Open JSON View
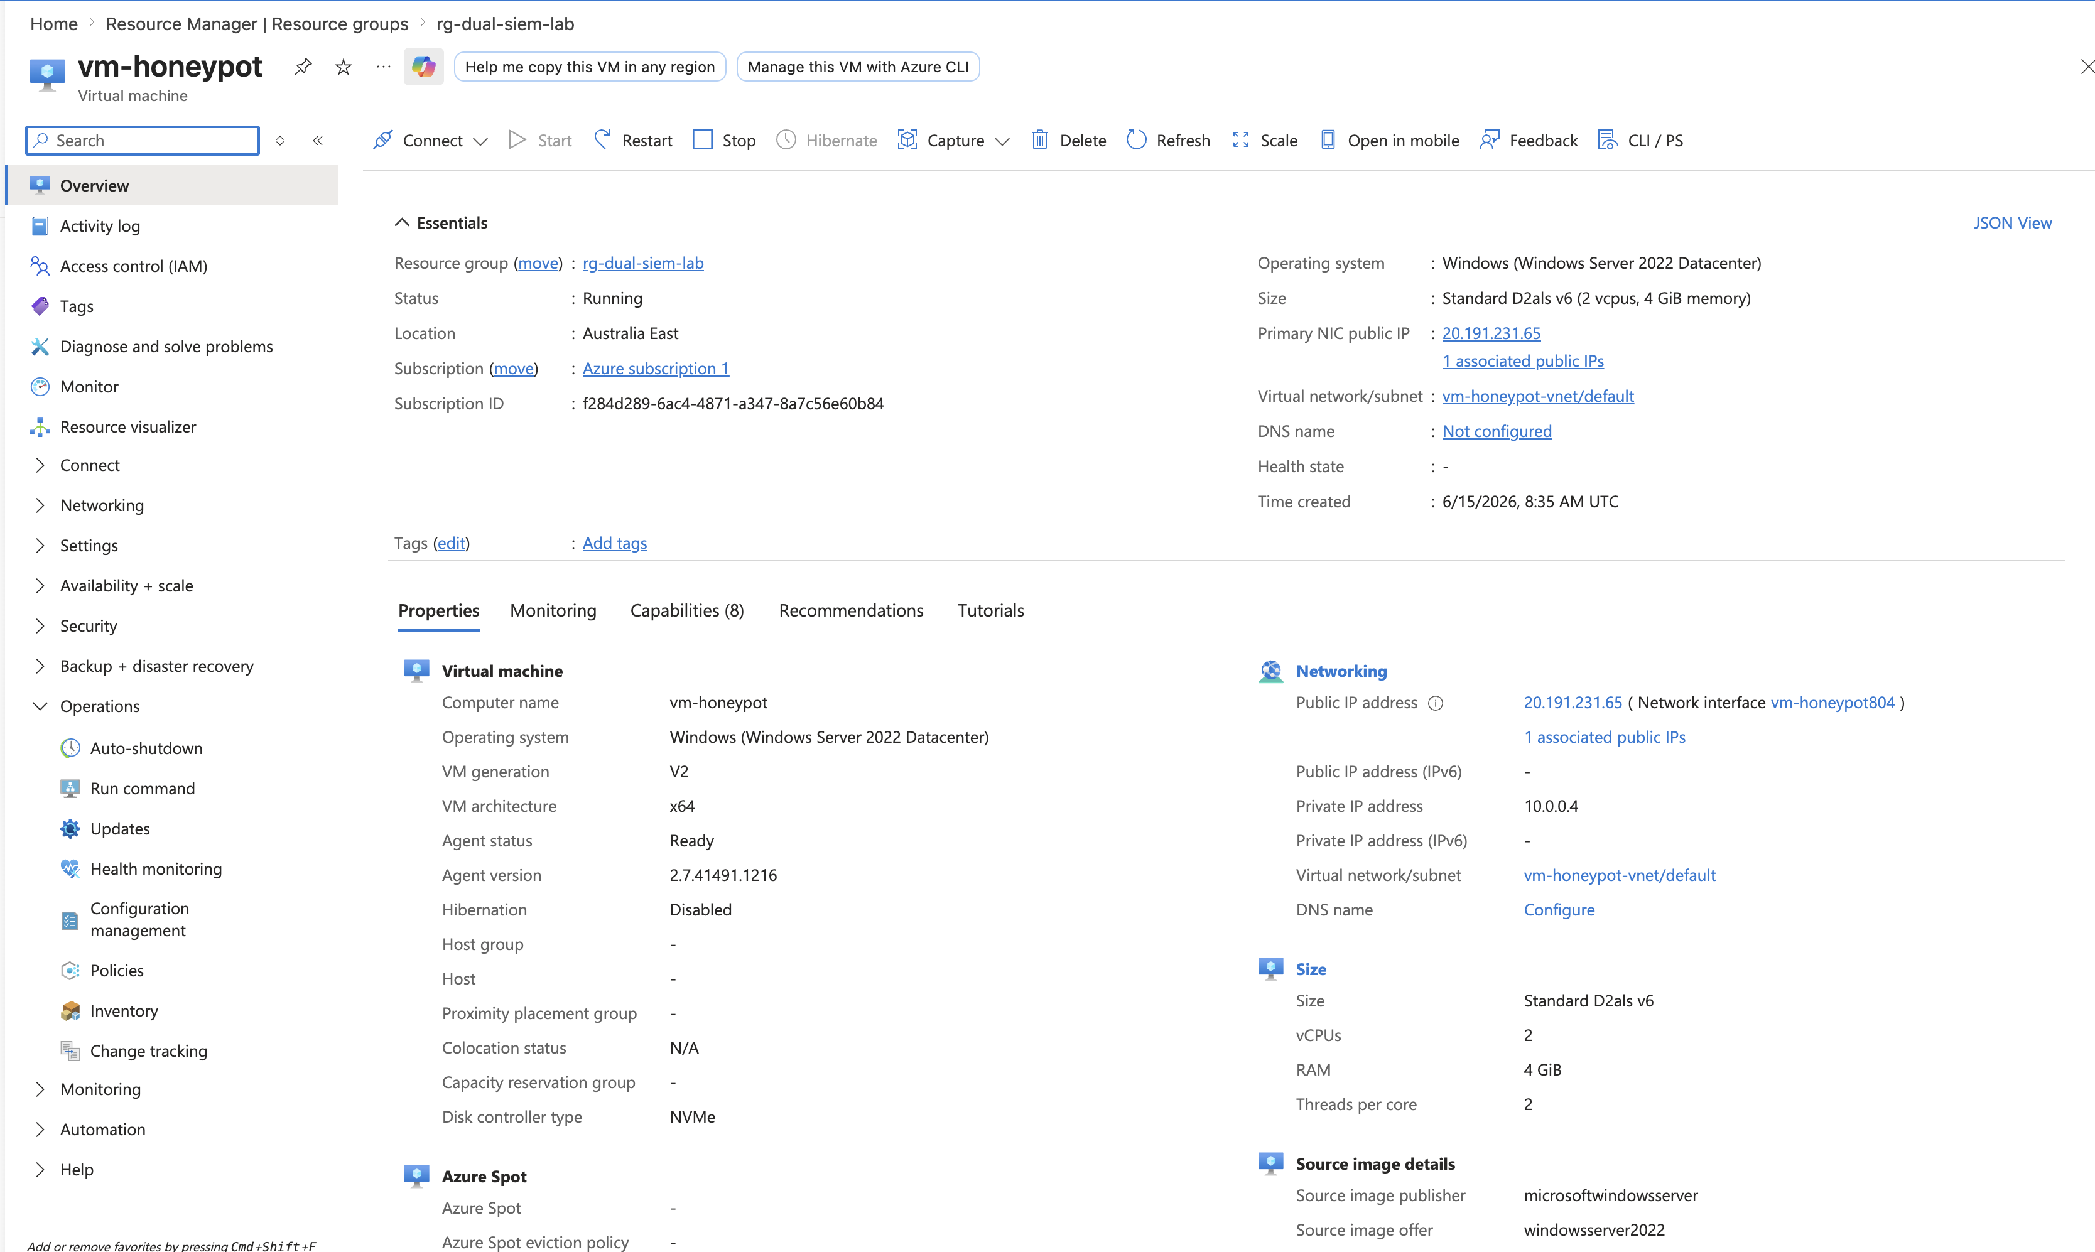Image resolution: width=2095 pixels, height=1252 pixels. coord(2013,223)
